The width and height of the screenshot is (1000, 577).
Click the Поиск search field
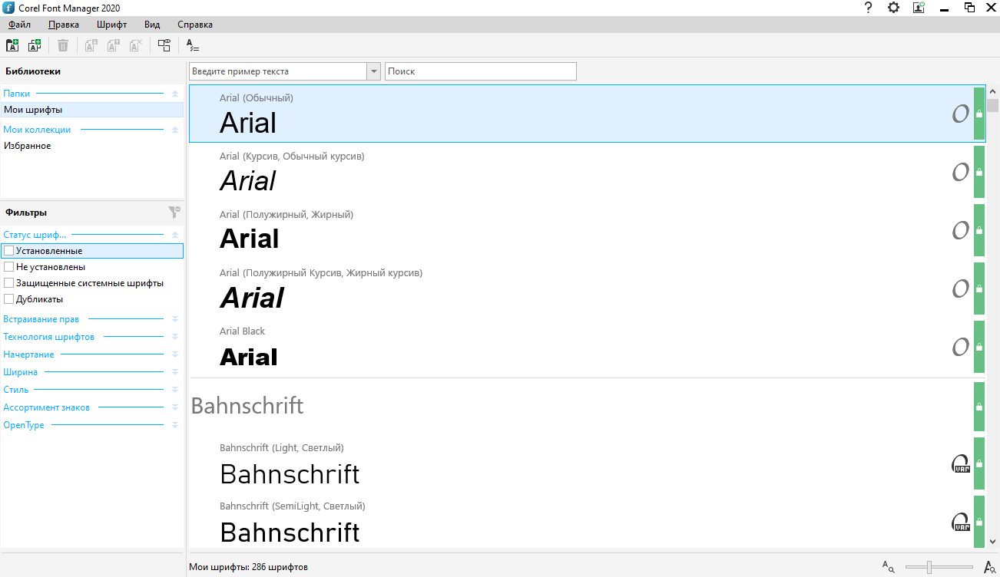tap(480, 71)
